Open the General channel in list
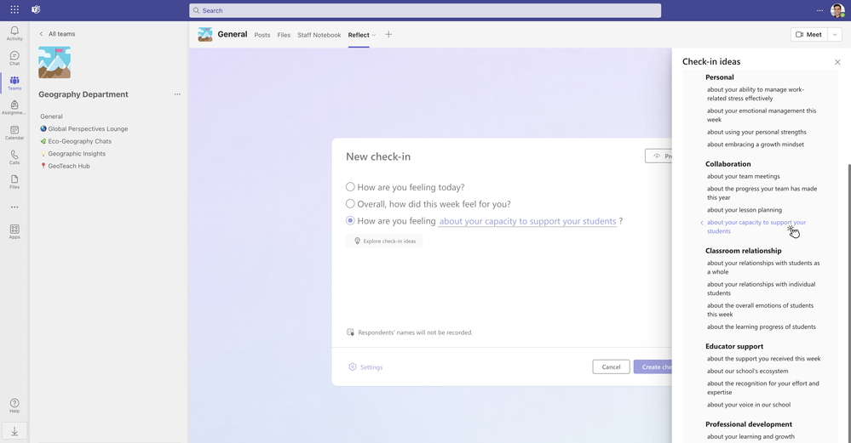The image size is (851, 443). click(52, 116)
